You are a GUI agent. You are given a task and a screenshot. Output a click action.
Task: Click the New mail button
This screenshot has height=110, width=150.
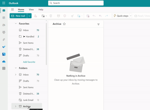pyautogui.click(x=18, y=16)
